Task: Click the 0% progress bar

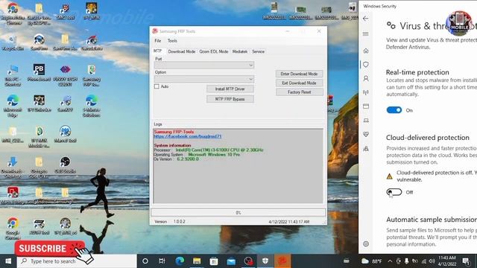Action: pyautogui.click(x=238, y=212)
